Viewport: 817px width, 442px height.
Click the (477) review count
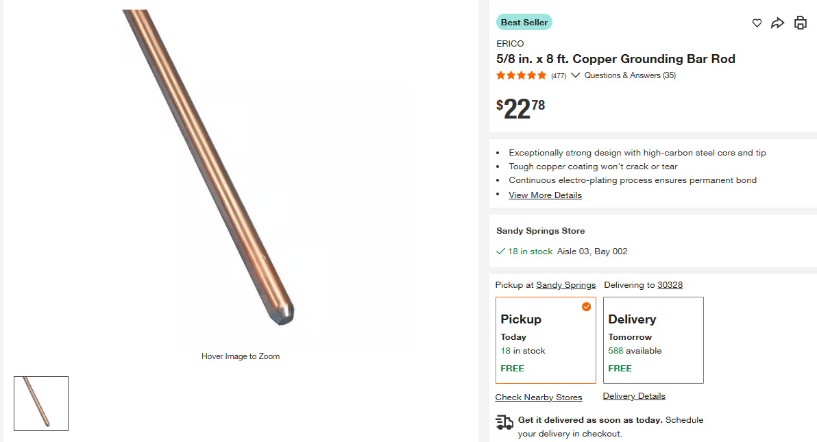click(x=559, y=76)
